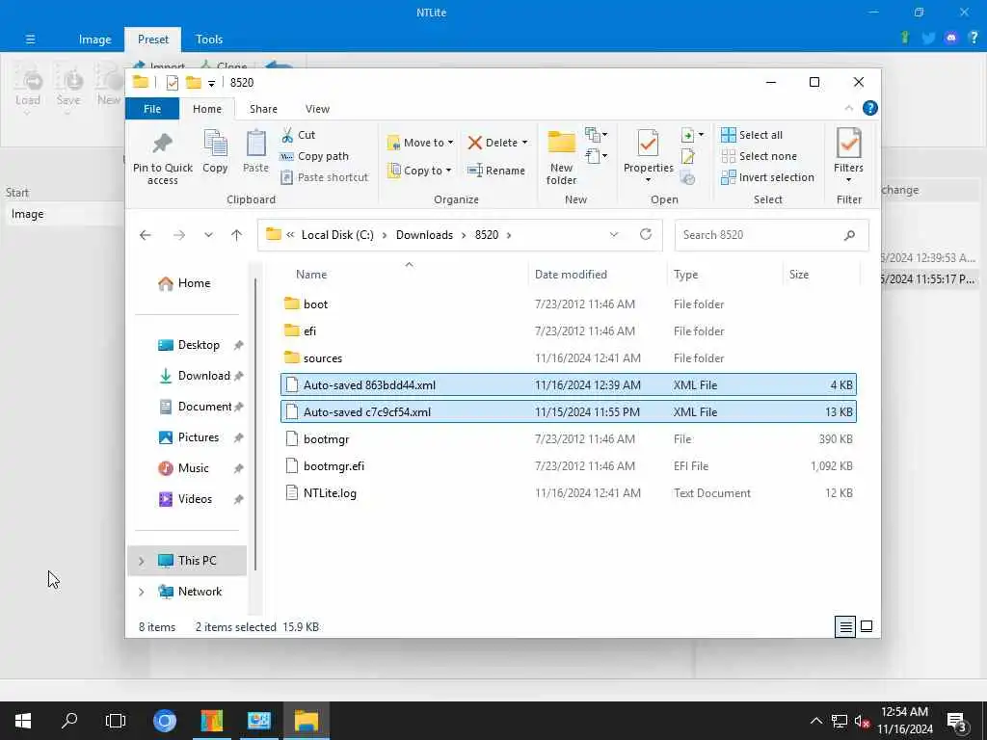Switch to Details view layout button

click(845, 626)
